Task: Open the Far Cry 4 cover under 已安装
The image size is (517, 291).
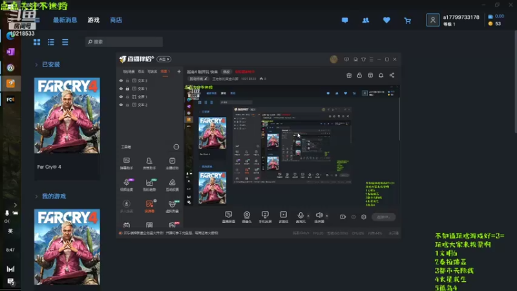Action: (x=67, y=116)
